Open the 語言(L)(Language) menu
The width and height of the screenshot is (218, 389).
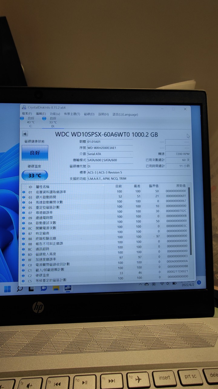point(125,115)
